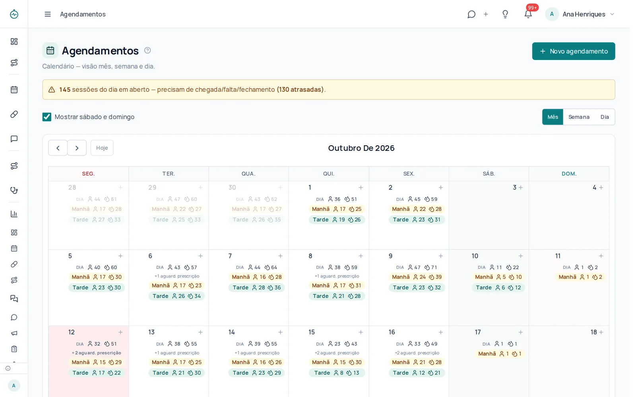The width and height of the screenshot is (636, 397).
Task: Switch to Dia view
Action: (x=605, y=117)
